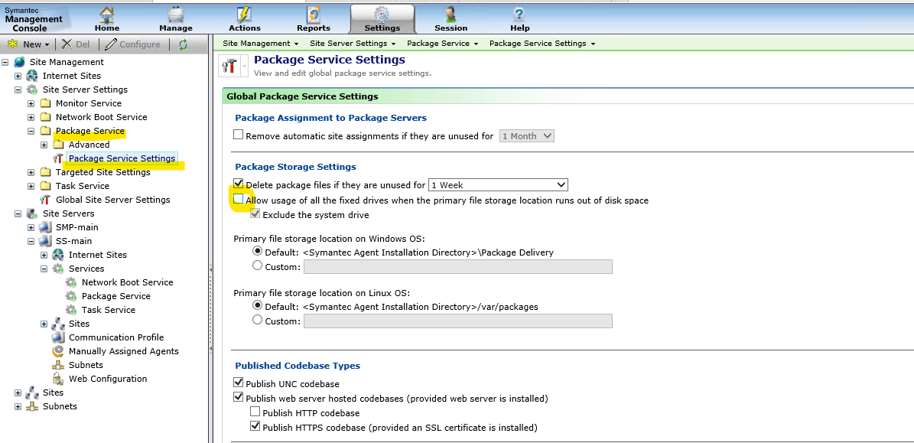Open the Reports menu label
Image resolution: width=914 pixels, height=443 pixels.
(314, 28)
